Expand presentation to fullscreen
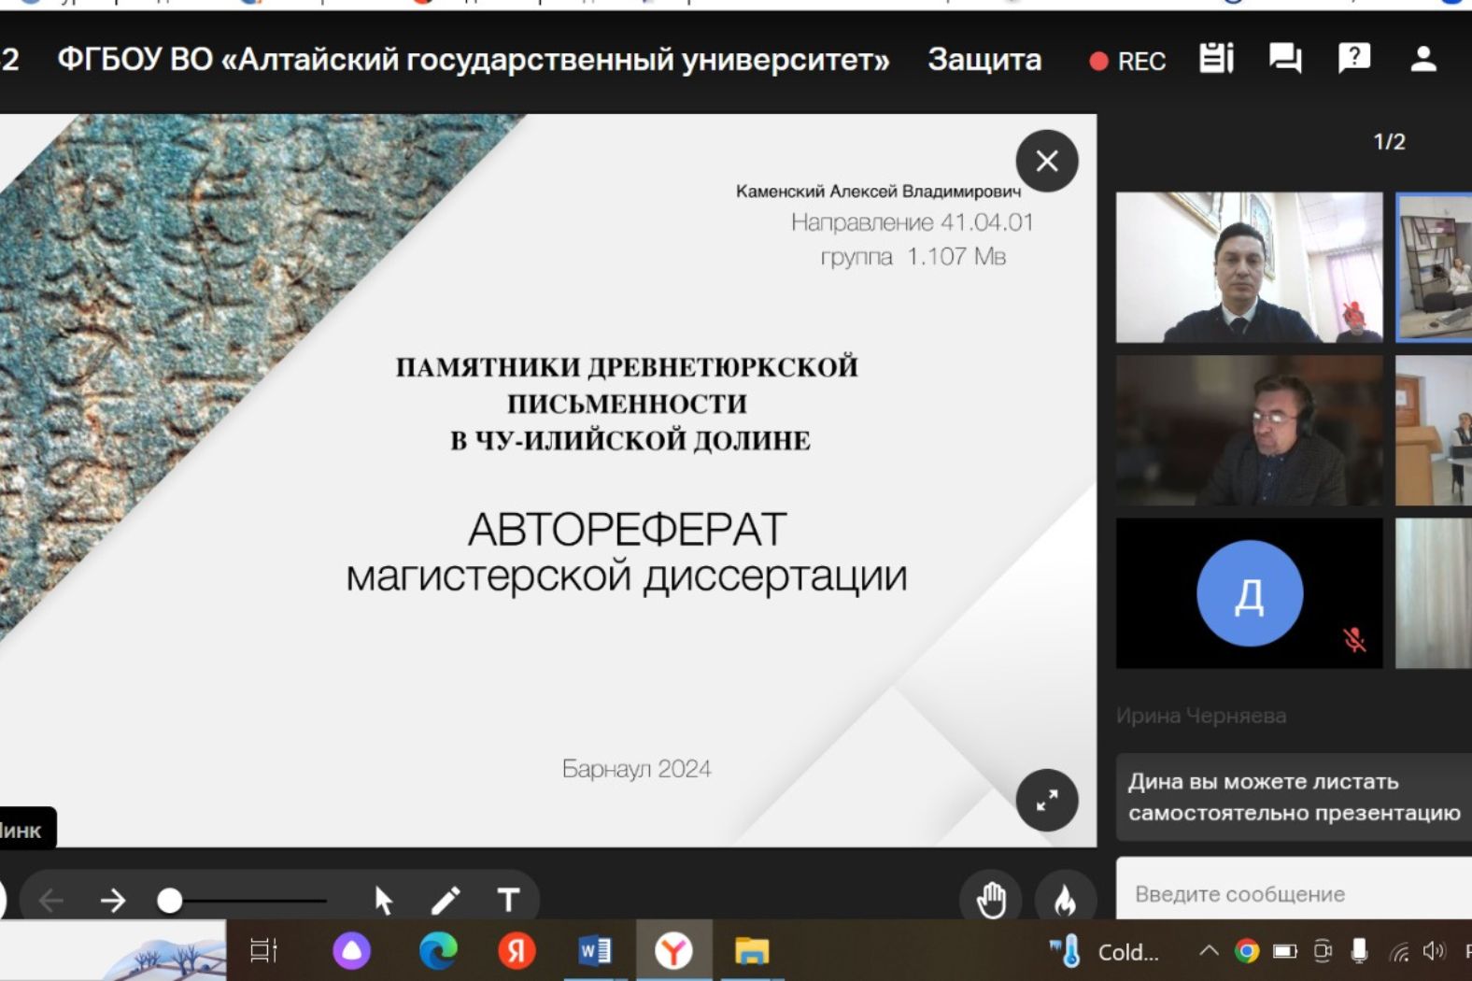The width and height of the screenshot is (1472, 981). (1047, 800)
